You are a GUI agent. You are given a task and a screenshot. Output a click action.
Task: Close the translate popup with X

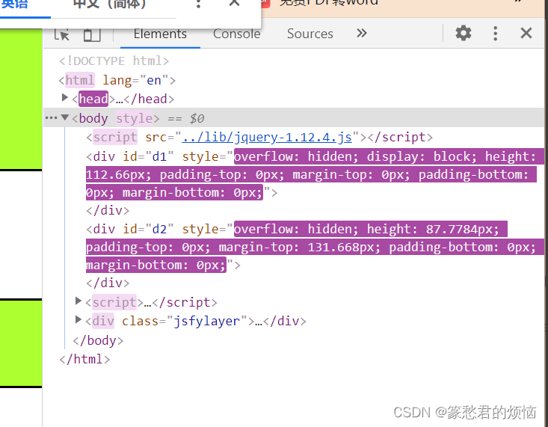234,3
